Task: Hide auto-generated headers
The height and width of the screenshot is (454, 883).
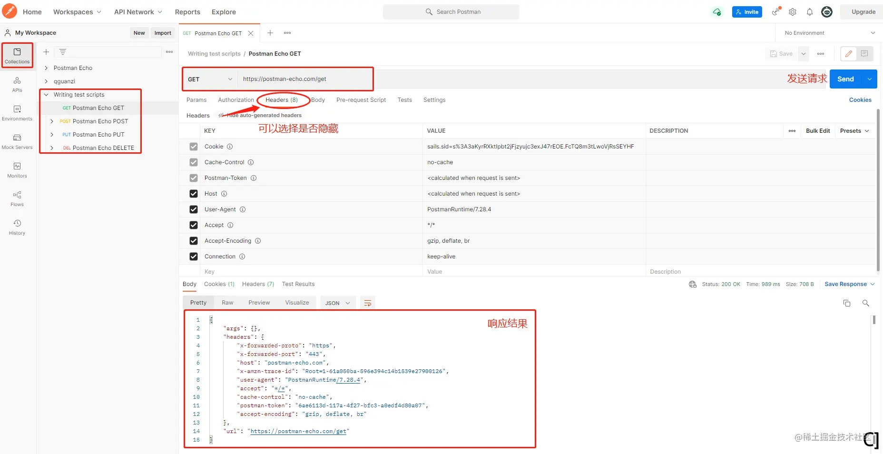Action: tap(260, 115)
